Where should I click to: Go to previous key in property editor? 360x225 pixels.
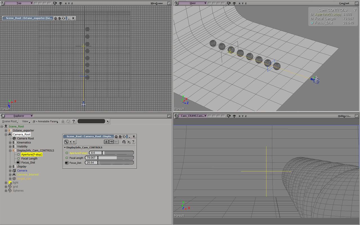pos(71,142)
